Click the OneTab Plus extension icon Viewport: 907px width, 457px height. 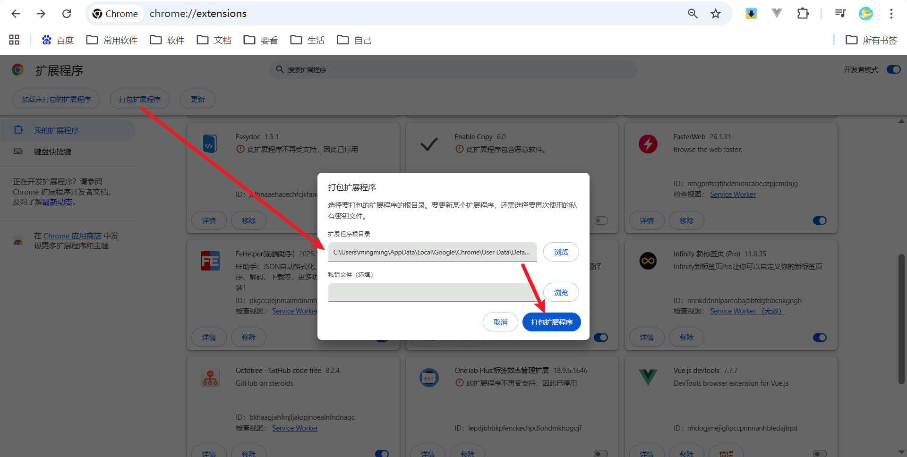pyautogui.click(x=429, y=378)
